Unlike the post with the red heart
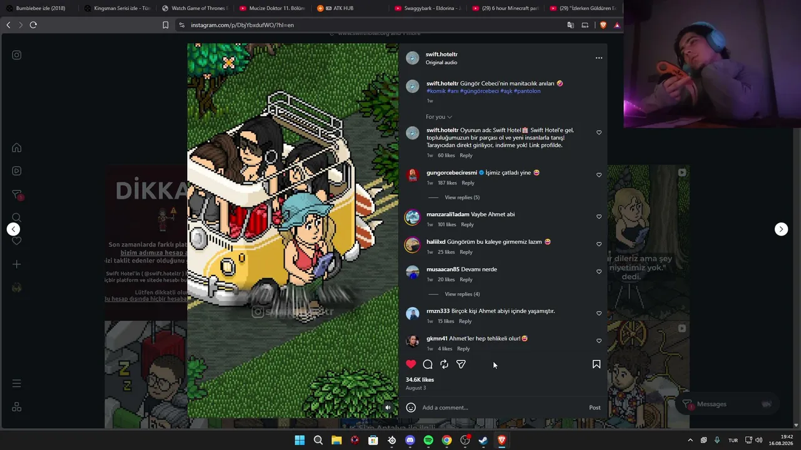 (411, 364)
